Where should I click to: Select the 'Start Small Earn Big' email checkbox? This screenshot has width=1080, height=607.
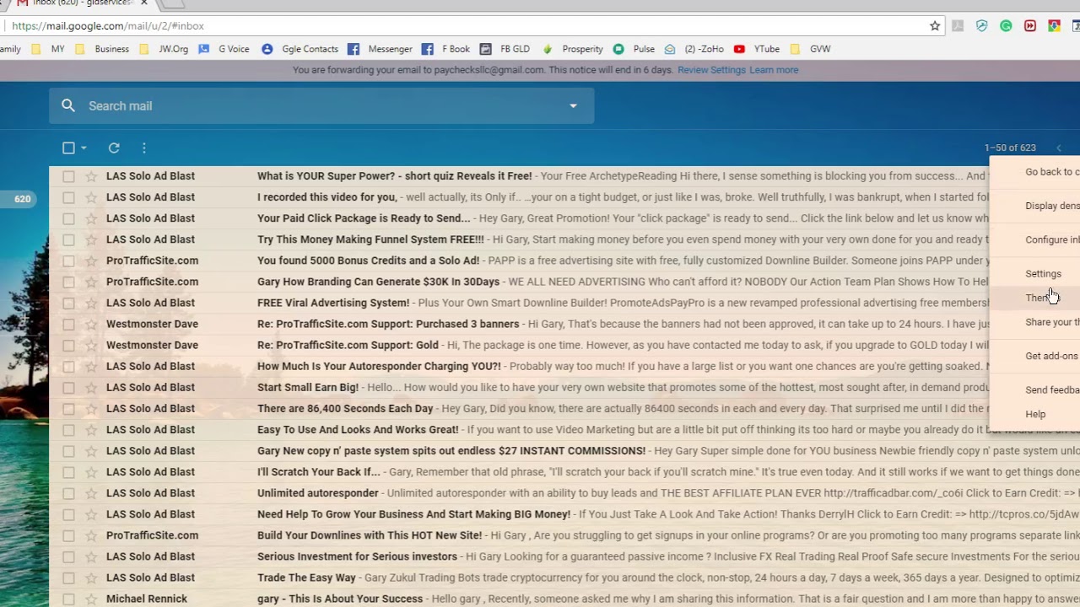point(68,387)
